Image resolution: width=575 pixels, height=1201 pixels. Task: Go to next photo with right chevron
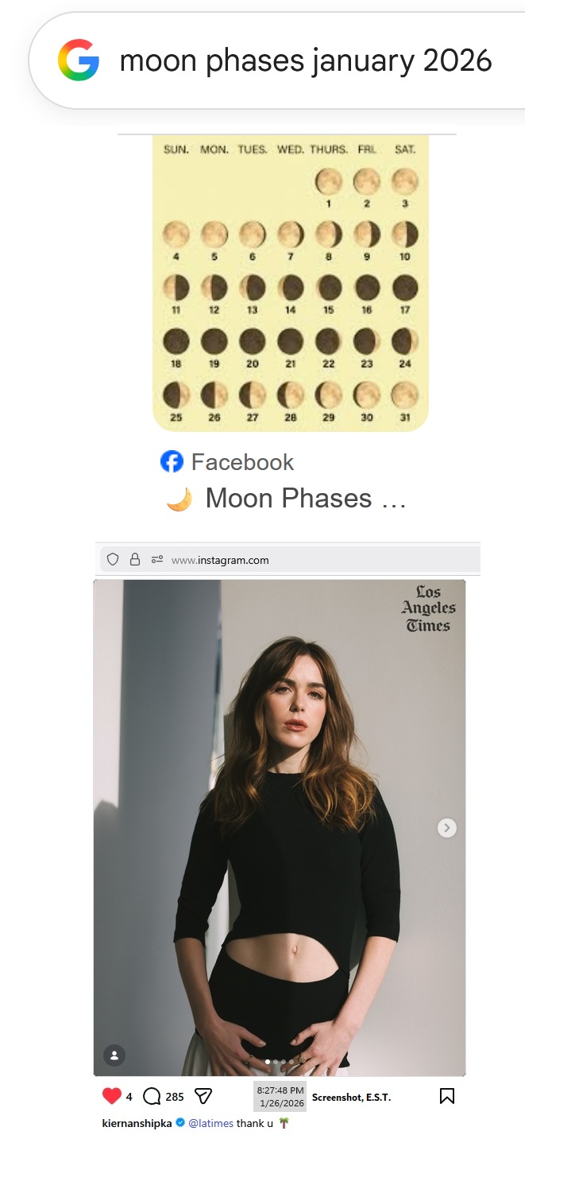point(447,828)
